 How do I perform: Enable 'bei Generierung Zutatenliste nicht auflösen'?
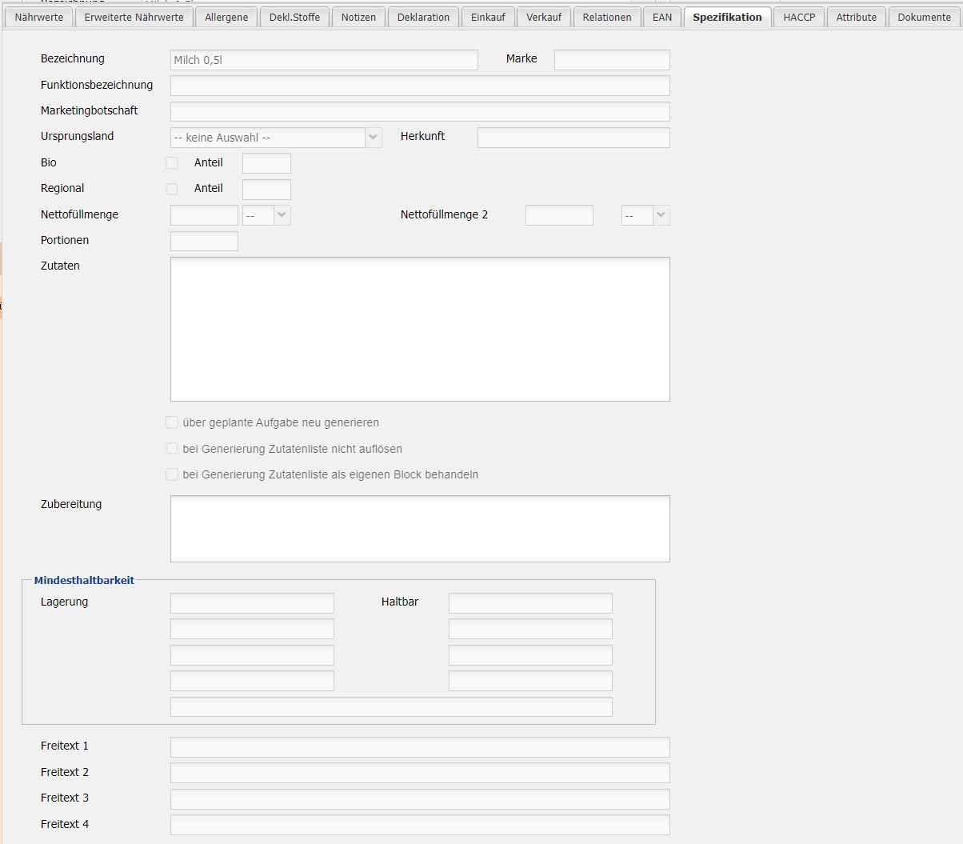point(172,449)
